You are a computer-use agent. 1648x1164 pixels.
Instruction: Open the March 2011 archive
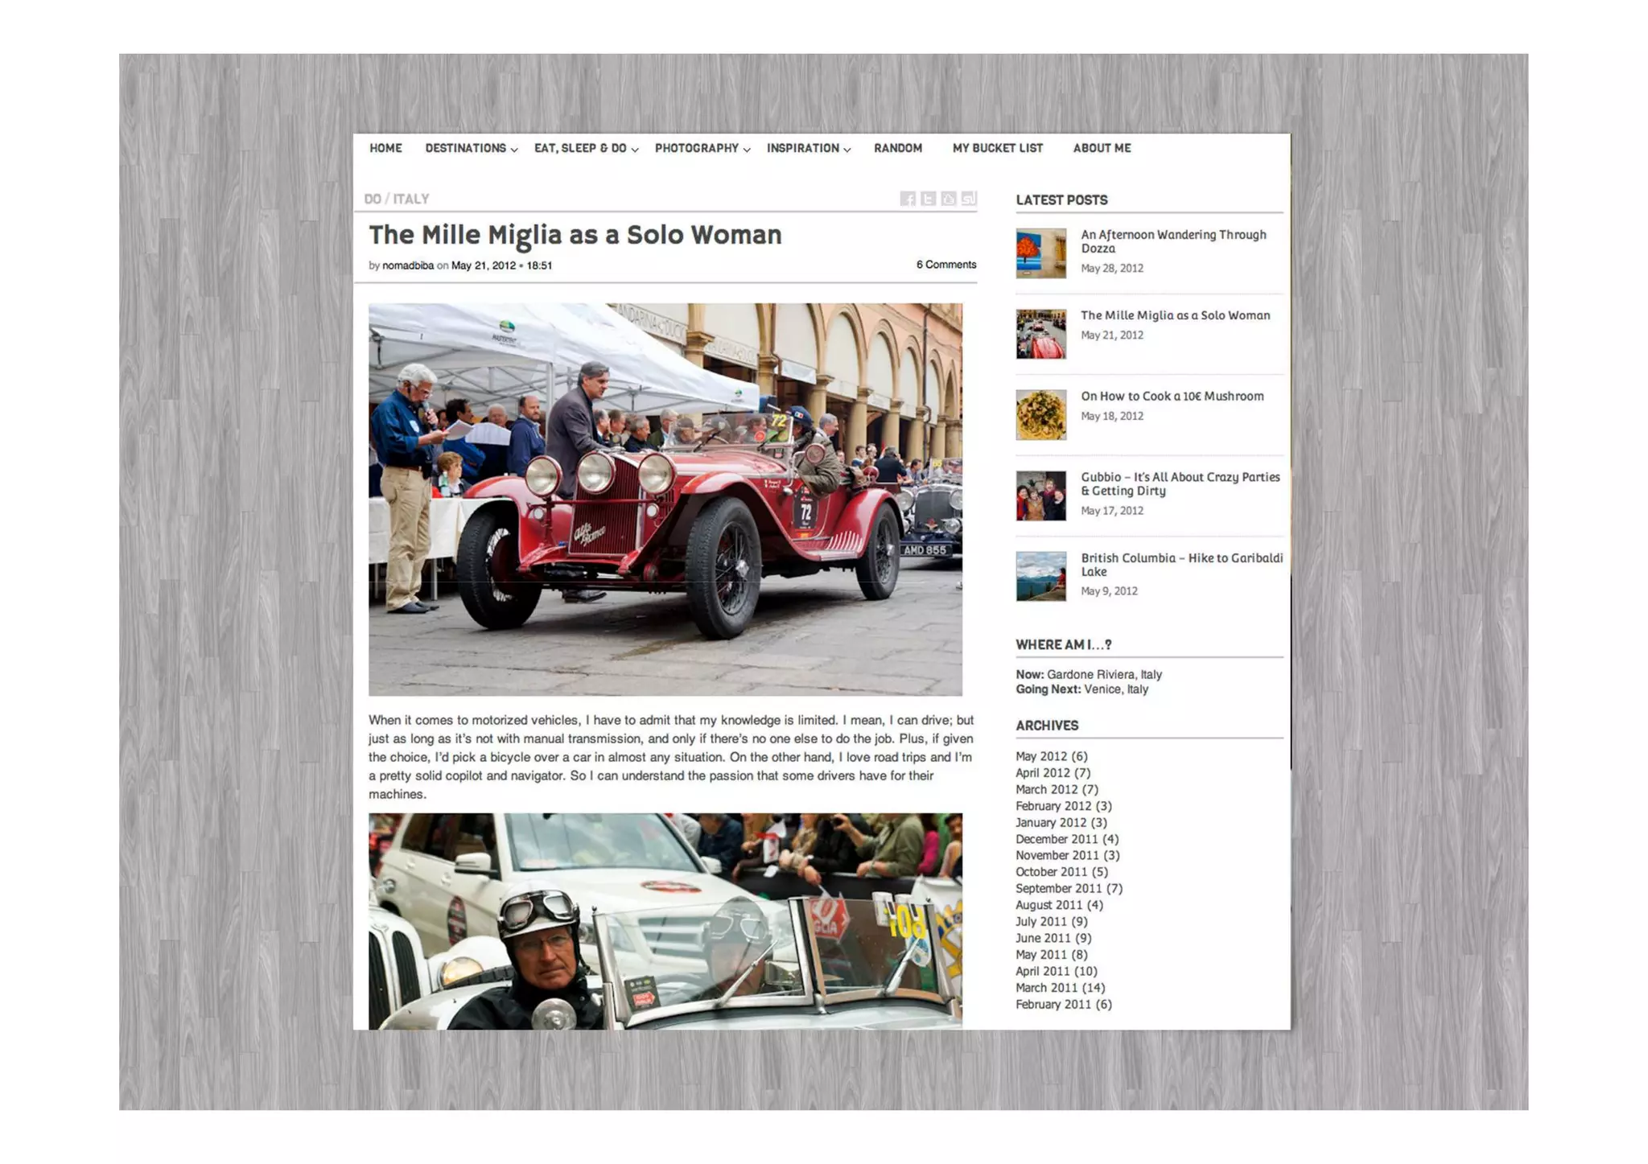1060,988
